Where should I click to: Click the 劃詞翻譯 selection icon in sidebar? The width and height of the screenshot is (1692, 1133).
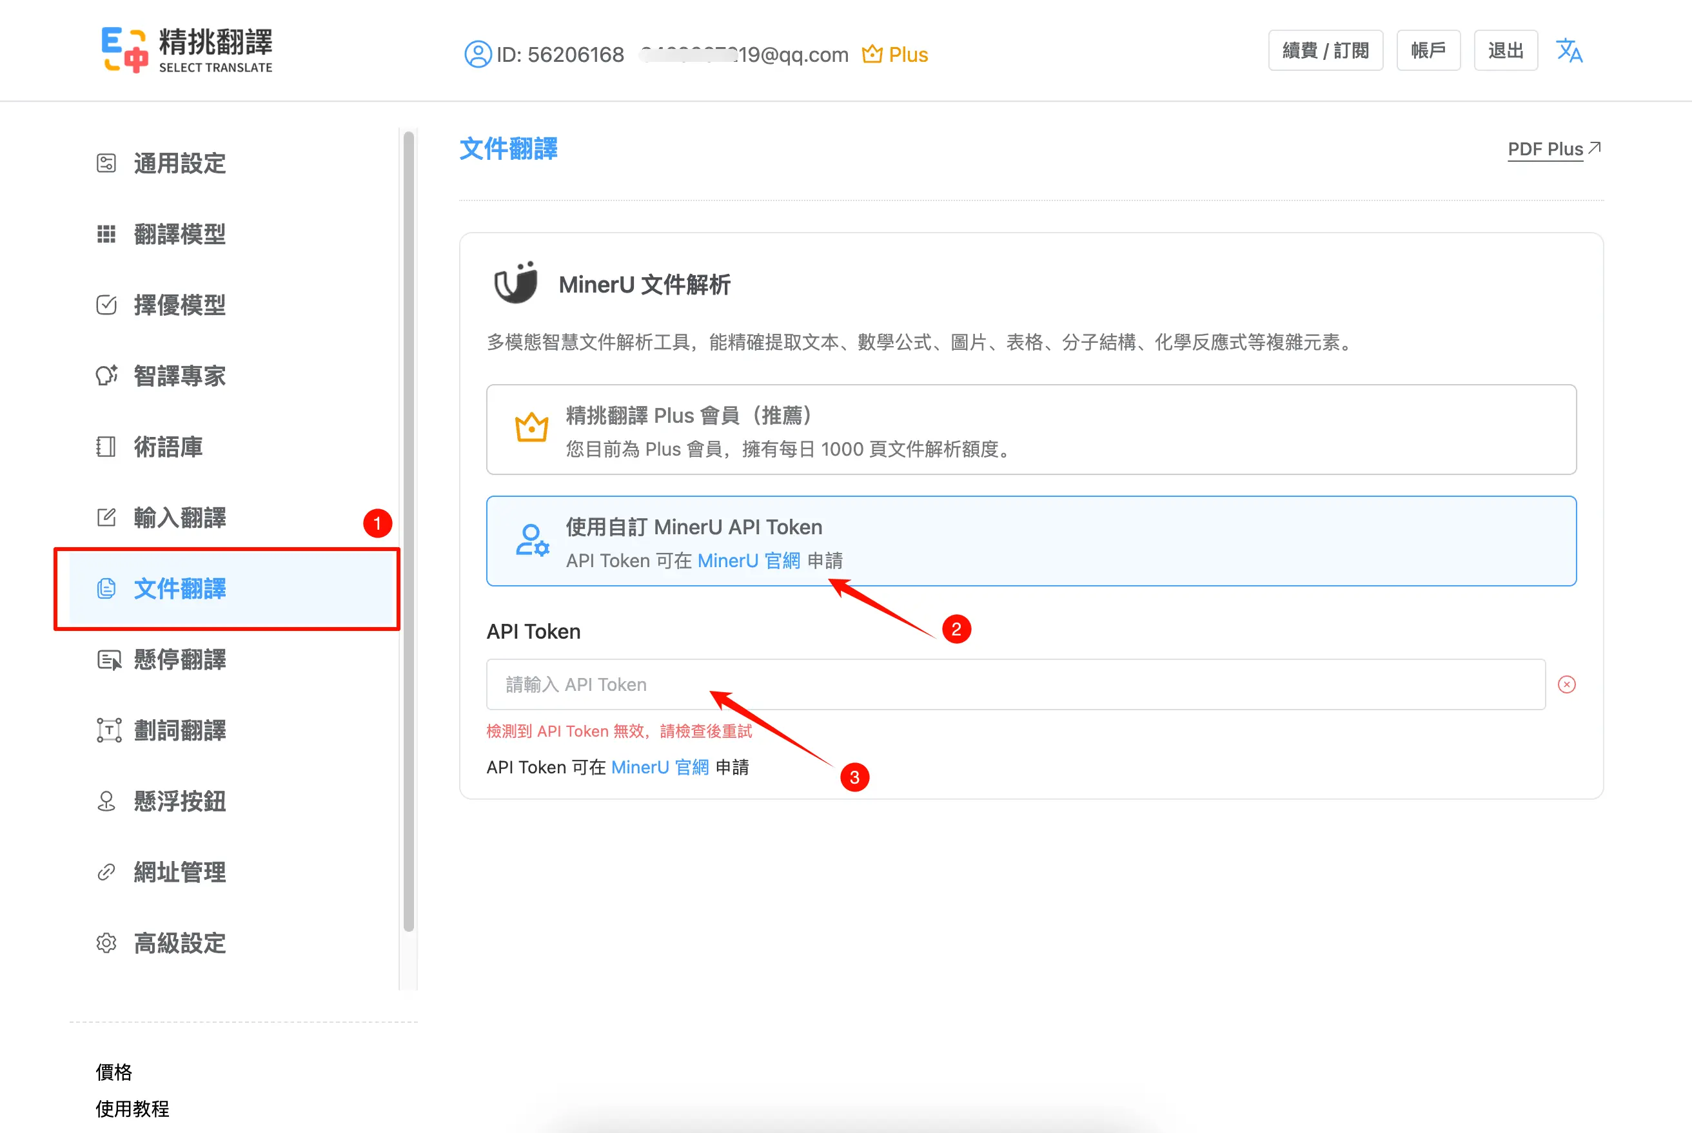[x=108, y=730]
